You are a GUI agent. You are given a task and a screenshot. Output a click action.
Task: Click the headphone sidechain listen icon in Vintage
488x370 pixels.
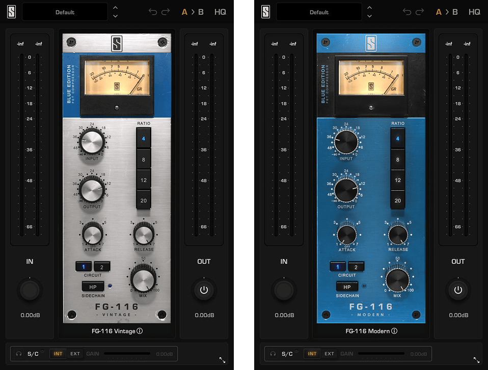click(19, 354)
